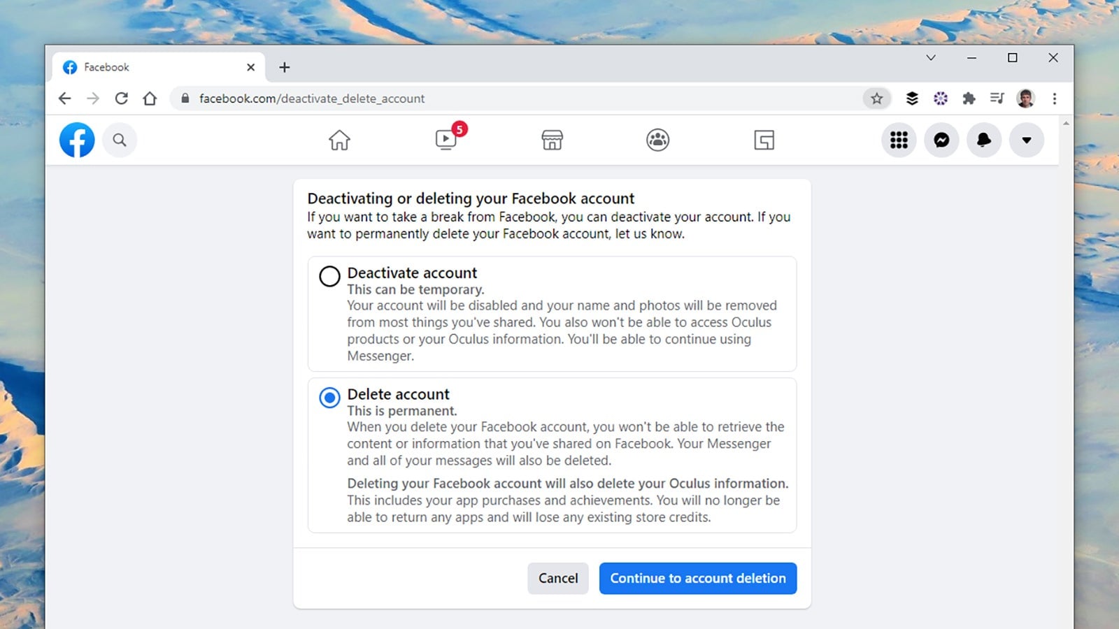Open Chrome extensions via the puzzle icon
Viewport: 1119px width, 629px height.
[969, 99]
